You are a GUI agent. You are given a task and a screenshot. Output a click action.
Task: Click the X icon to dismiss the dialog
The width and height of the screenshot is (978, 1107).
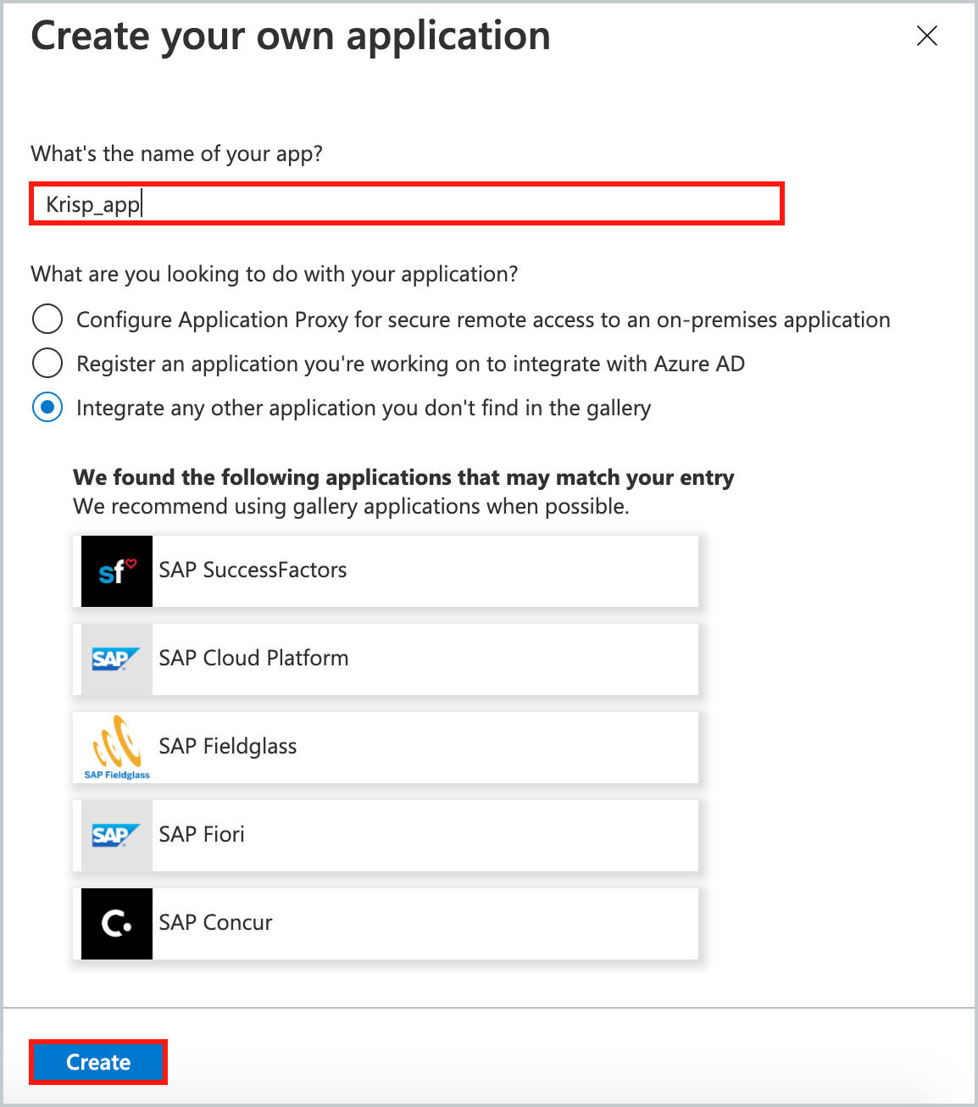[926, 36]
